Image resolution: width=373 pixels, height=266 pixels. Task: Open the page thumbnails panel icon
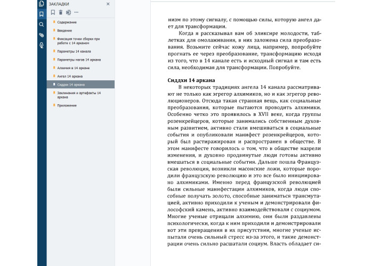(x=41, y=4)
